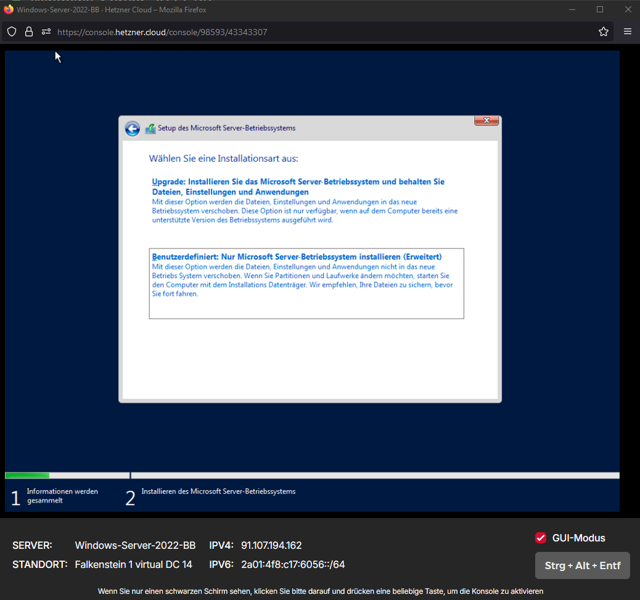
Task: Click the Firefox shield tracking protection icon
Action: point(11,31)
